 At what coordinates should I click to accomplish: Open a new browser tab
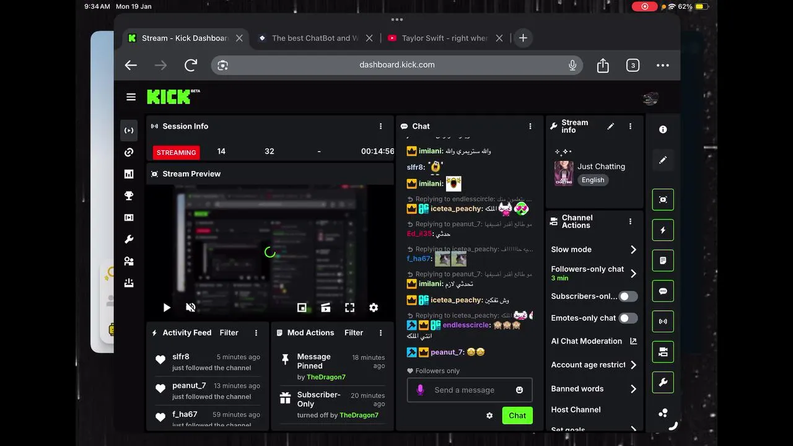click(523, 38)
